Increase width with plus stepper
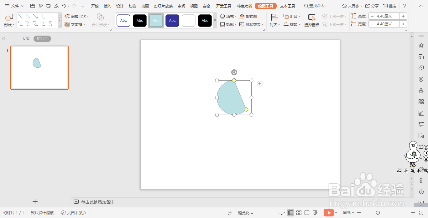Screen dimensions: 428x218 (x=403, y=24)
